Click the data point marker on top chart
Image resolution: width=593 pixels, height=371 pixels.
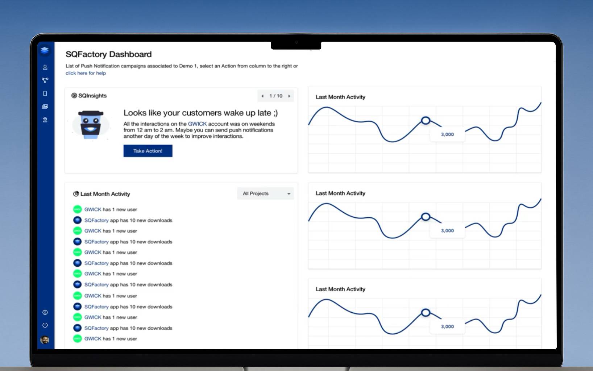[x=426, y=121]
